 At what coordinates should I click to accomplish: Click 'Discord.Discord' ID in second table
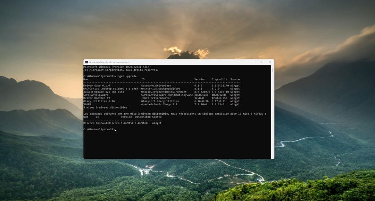(108, 123)
